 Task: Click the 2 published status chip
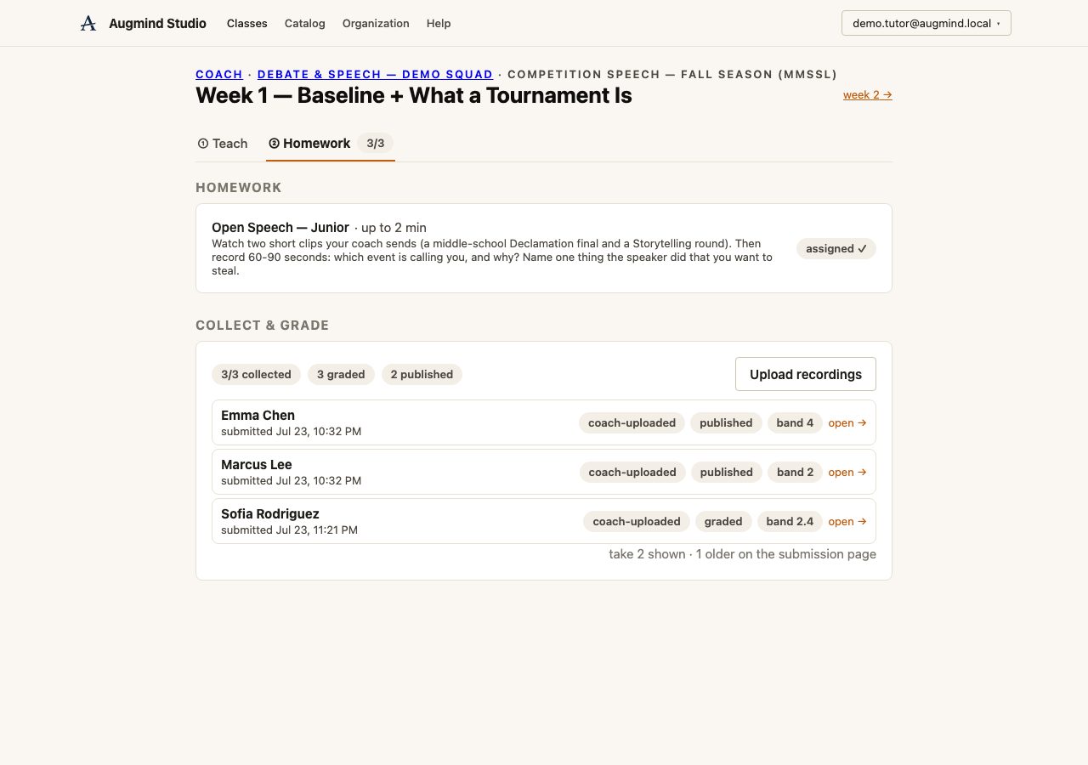(x=422, y=374)
